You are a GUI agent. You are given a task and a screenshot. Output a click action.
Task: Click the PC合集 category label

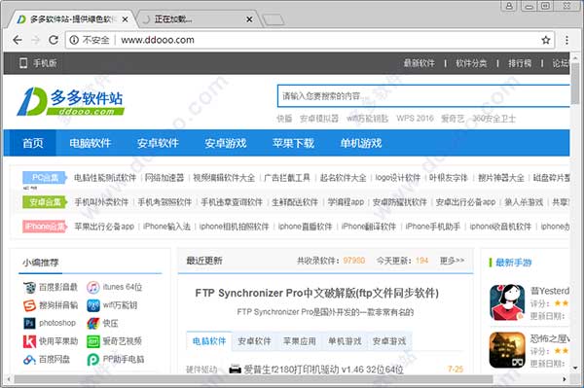(x=45, y=177)
